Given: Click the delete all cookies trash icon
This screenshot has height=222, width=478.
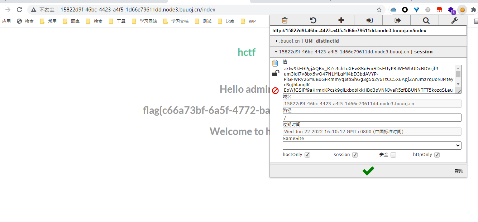Looking at the screenshot, I should tap(285, 20).
